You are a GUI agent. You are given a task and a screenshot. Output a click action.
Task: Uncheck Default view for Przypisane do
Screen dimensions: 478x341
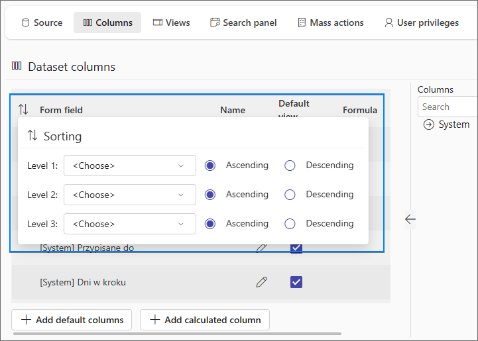[x=296, y=248]
